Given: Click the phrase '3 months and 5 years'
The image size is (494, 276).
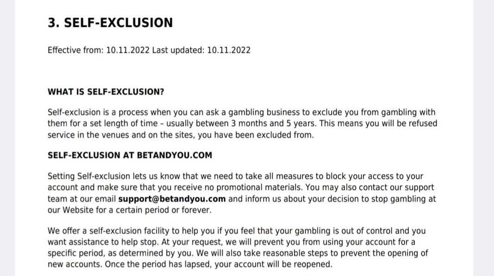Looking at the screenshot, I should (x=274, y=123).
